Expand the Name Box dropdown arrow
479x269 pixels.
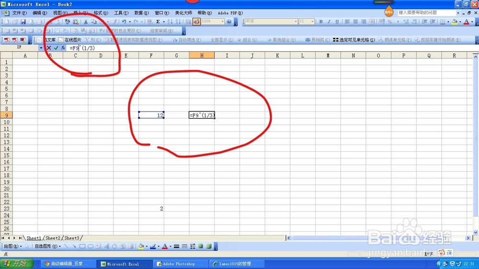[41, 48]
